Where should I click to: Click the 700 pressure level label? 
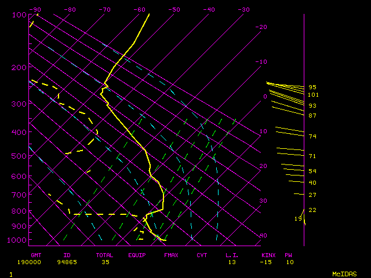[20, 195]
